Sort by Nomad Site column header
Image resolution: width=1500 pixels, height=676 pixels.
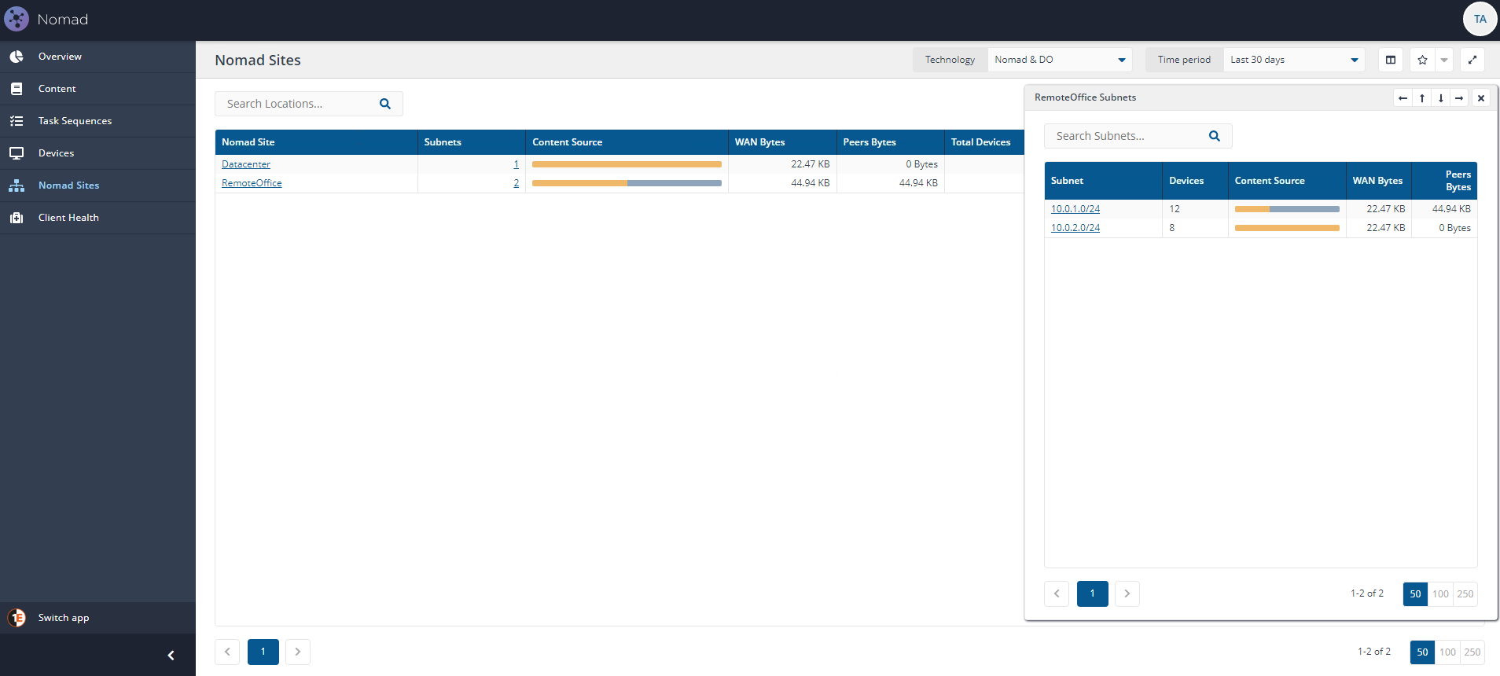click(316, 142)
